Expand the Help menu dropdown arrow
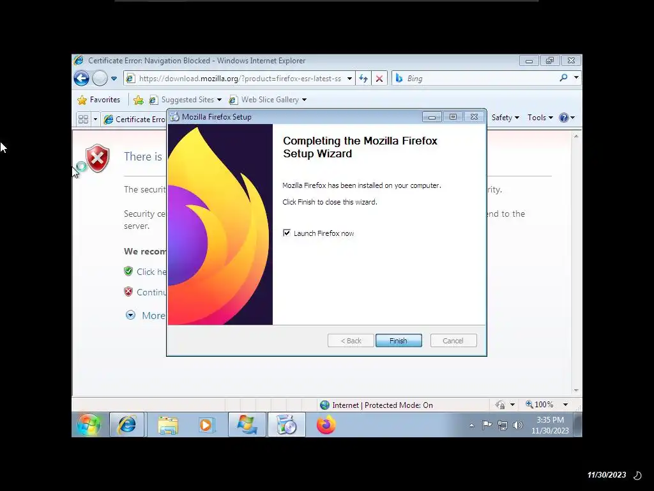The width and height of the screenshot is (654, 491). (573, 118)
